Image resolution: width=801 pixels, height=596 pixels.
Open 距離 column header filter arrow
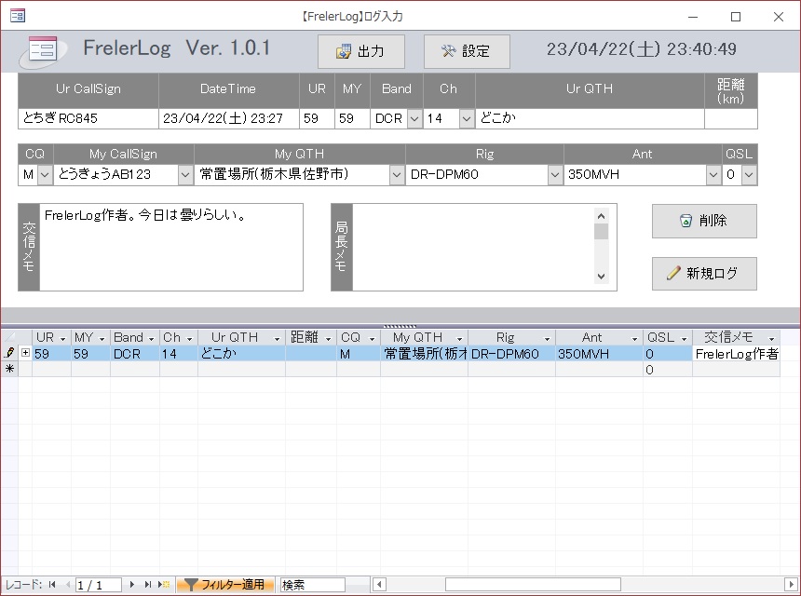click(x=328, y=339)
